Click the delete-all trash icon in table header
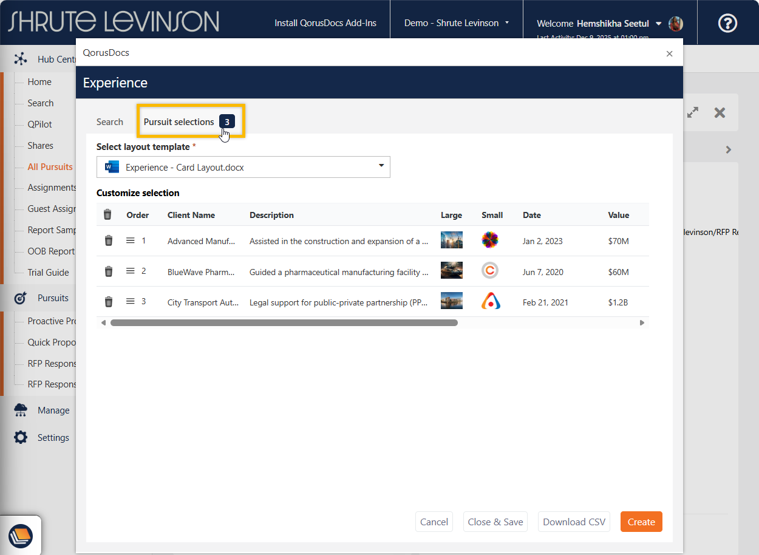759x555 pixels. (x=107, y=215)
